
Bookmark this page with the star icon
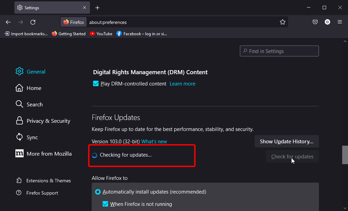coord(283,22)
